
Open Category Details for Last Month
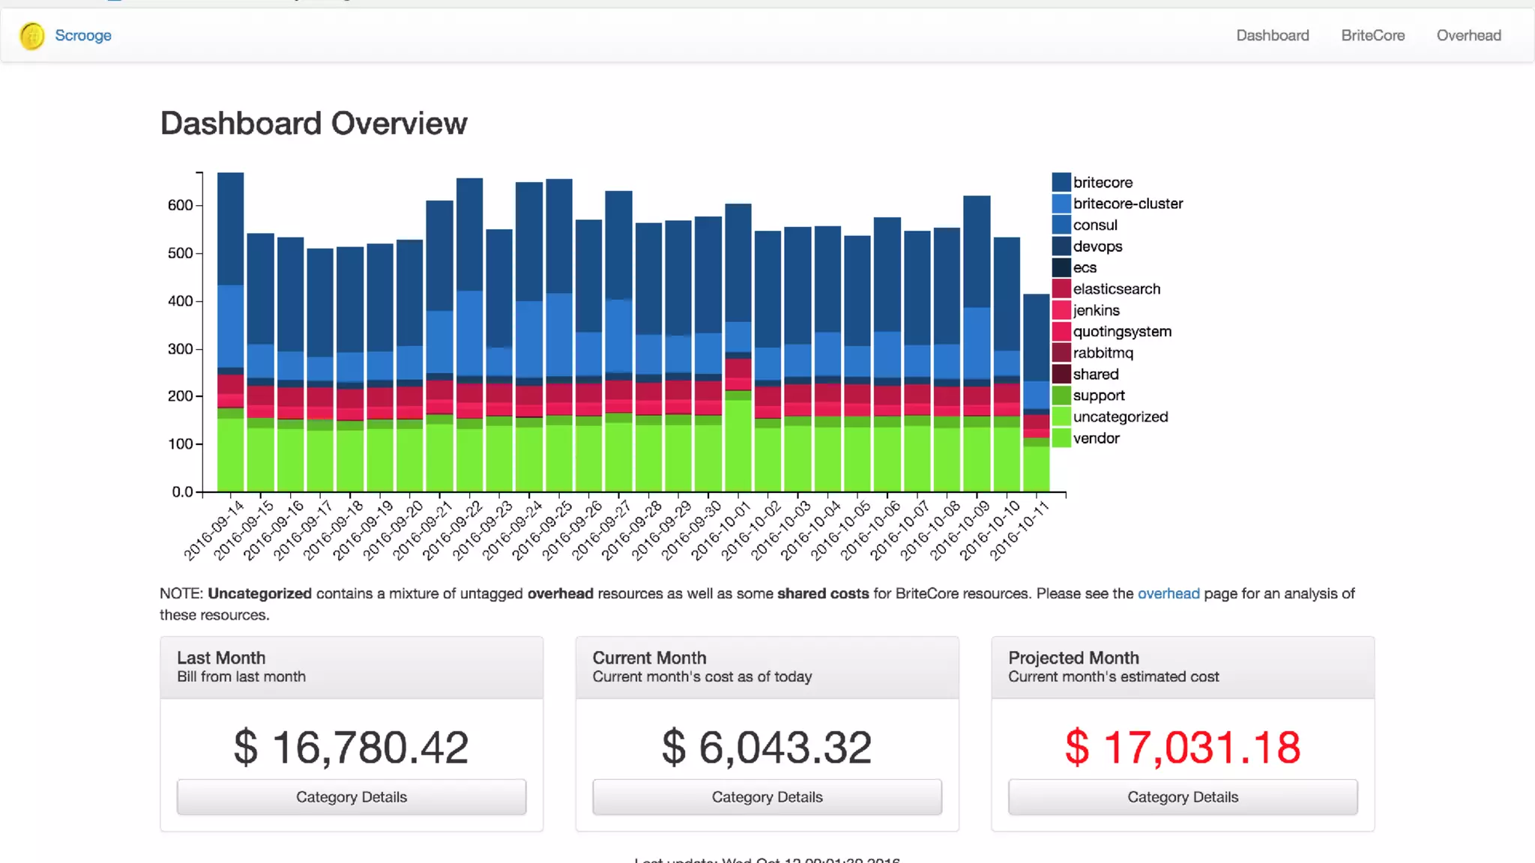point(351,797)
